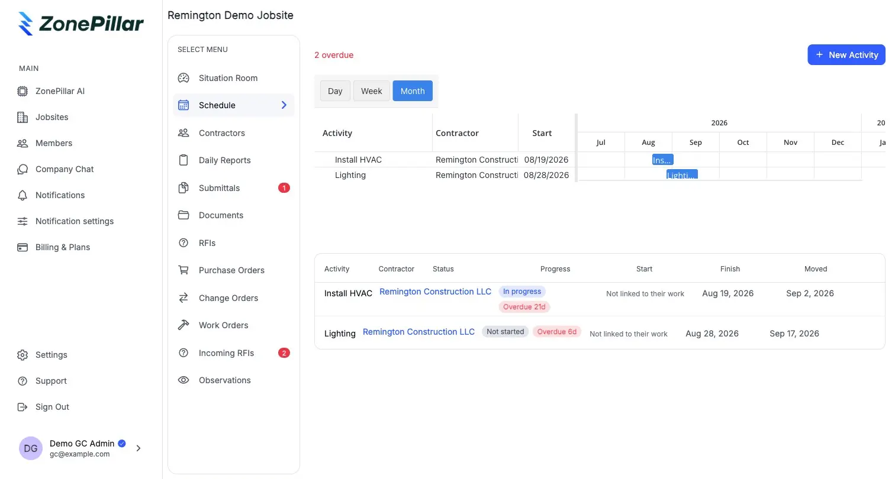
Task: Click the Observations eye icon
Action: (183, 380)
